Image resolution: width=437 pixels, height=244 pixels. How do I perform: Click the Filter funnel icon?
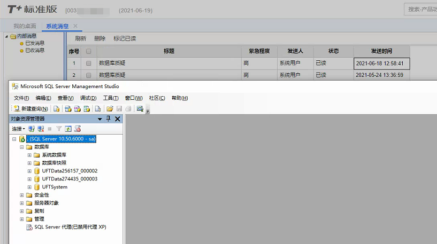click(x=59, y=129)
